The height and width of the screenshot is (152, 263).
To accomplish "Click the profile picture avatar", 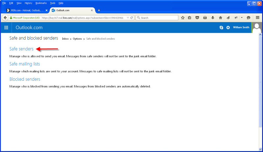I will (257, 28).
